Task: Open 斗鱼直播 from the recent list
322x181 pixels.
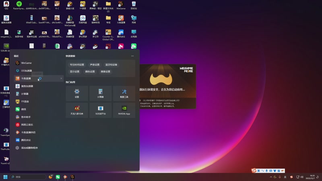Action: [39, 78]
